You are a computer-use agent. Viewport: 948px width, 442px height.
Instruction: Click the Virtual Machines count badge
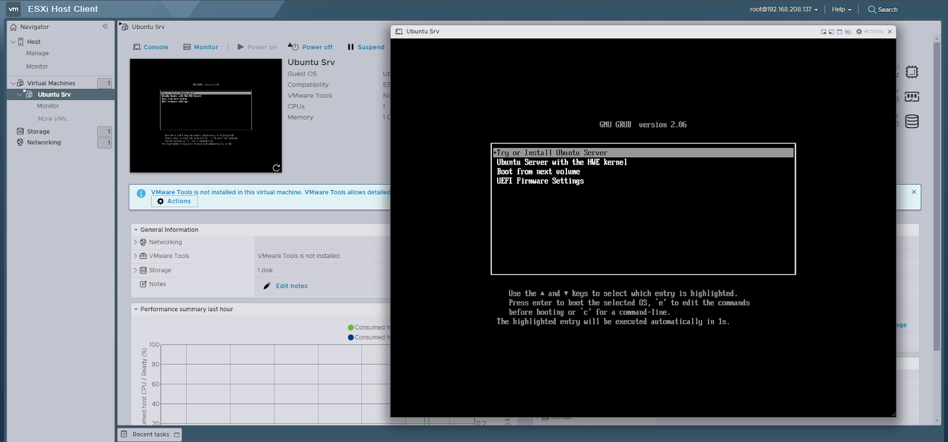(105, 83)
